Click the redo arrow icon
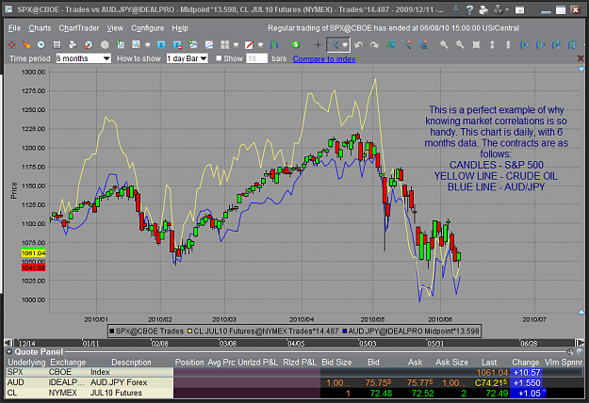The height and width of the screenshot is (403, 589). [374, 44]
